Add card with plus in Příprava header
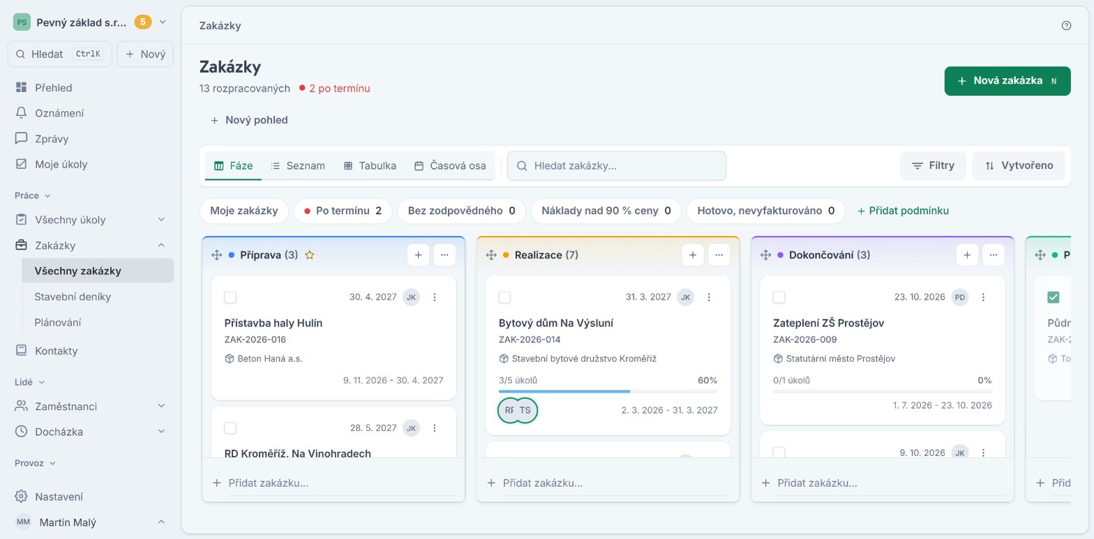 (x=418, y=255)
